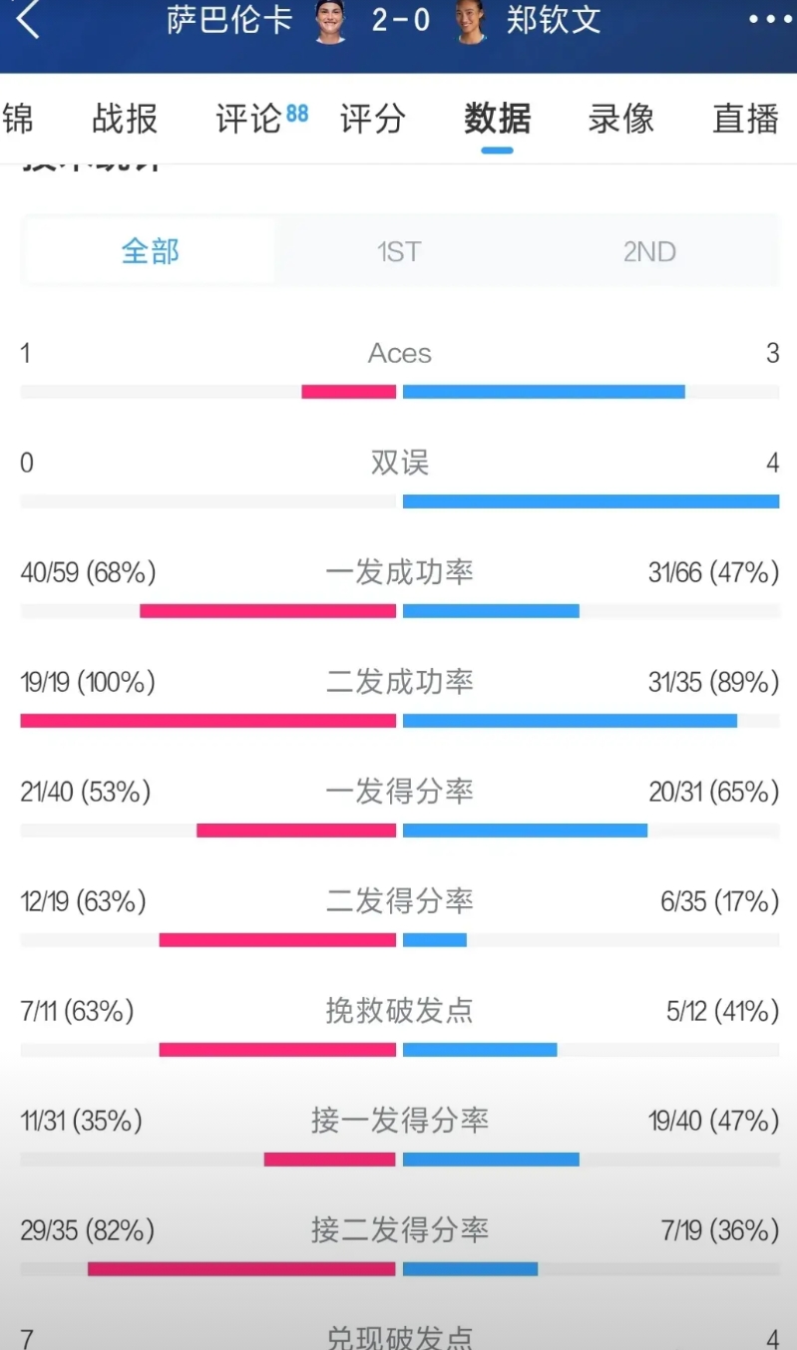Click the pink 二发成功率 bar

208,721
